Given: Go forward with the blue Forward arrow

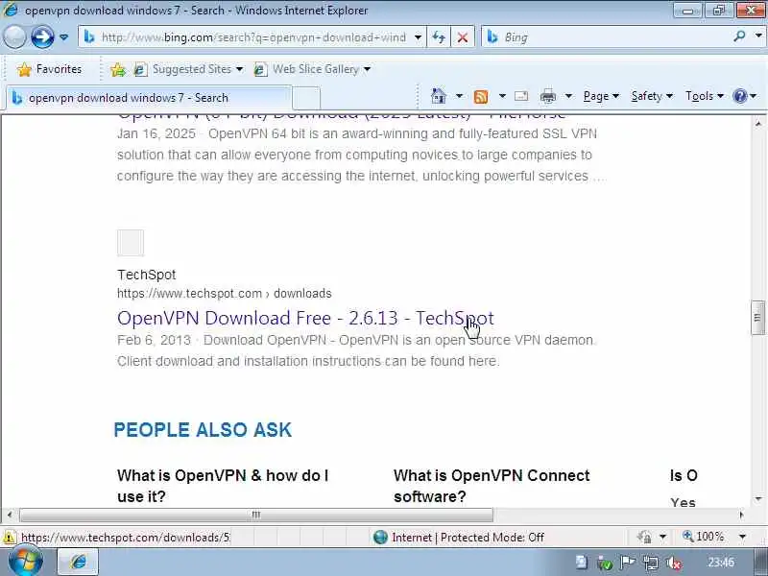Looking at the screenshot, I should (x=42, y=37).
